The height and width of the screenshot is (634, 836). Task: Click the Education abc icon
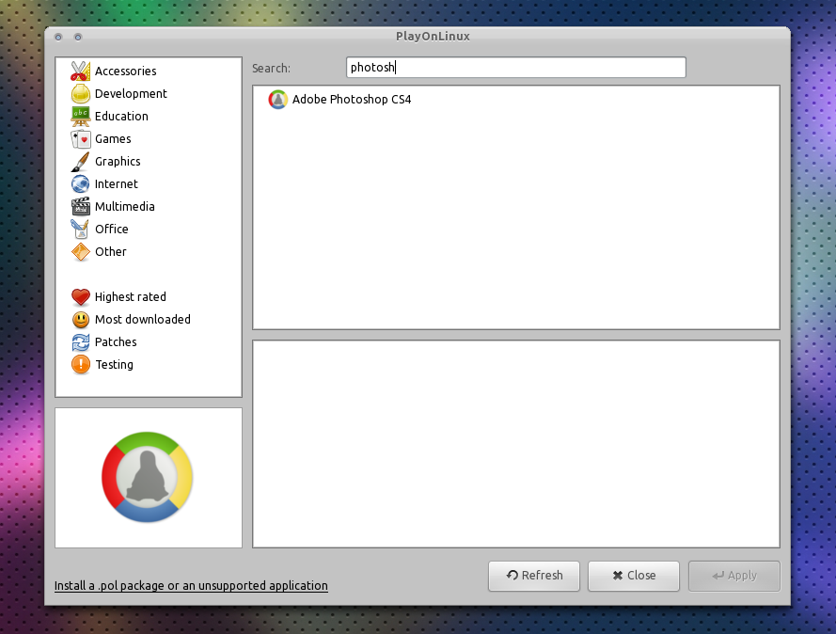pos(82,116)
